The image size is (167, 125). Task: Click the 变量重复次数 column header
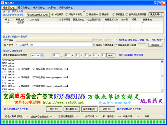(x=112, y=20)
